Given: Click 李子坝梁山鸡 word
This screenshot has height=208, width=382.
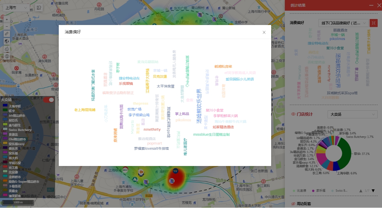Looking at the screenshot, I should tap(139, 115).
